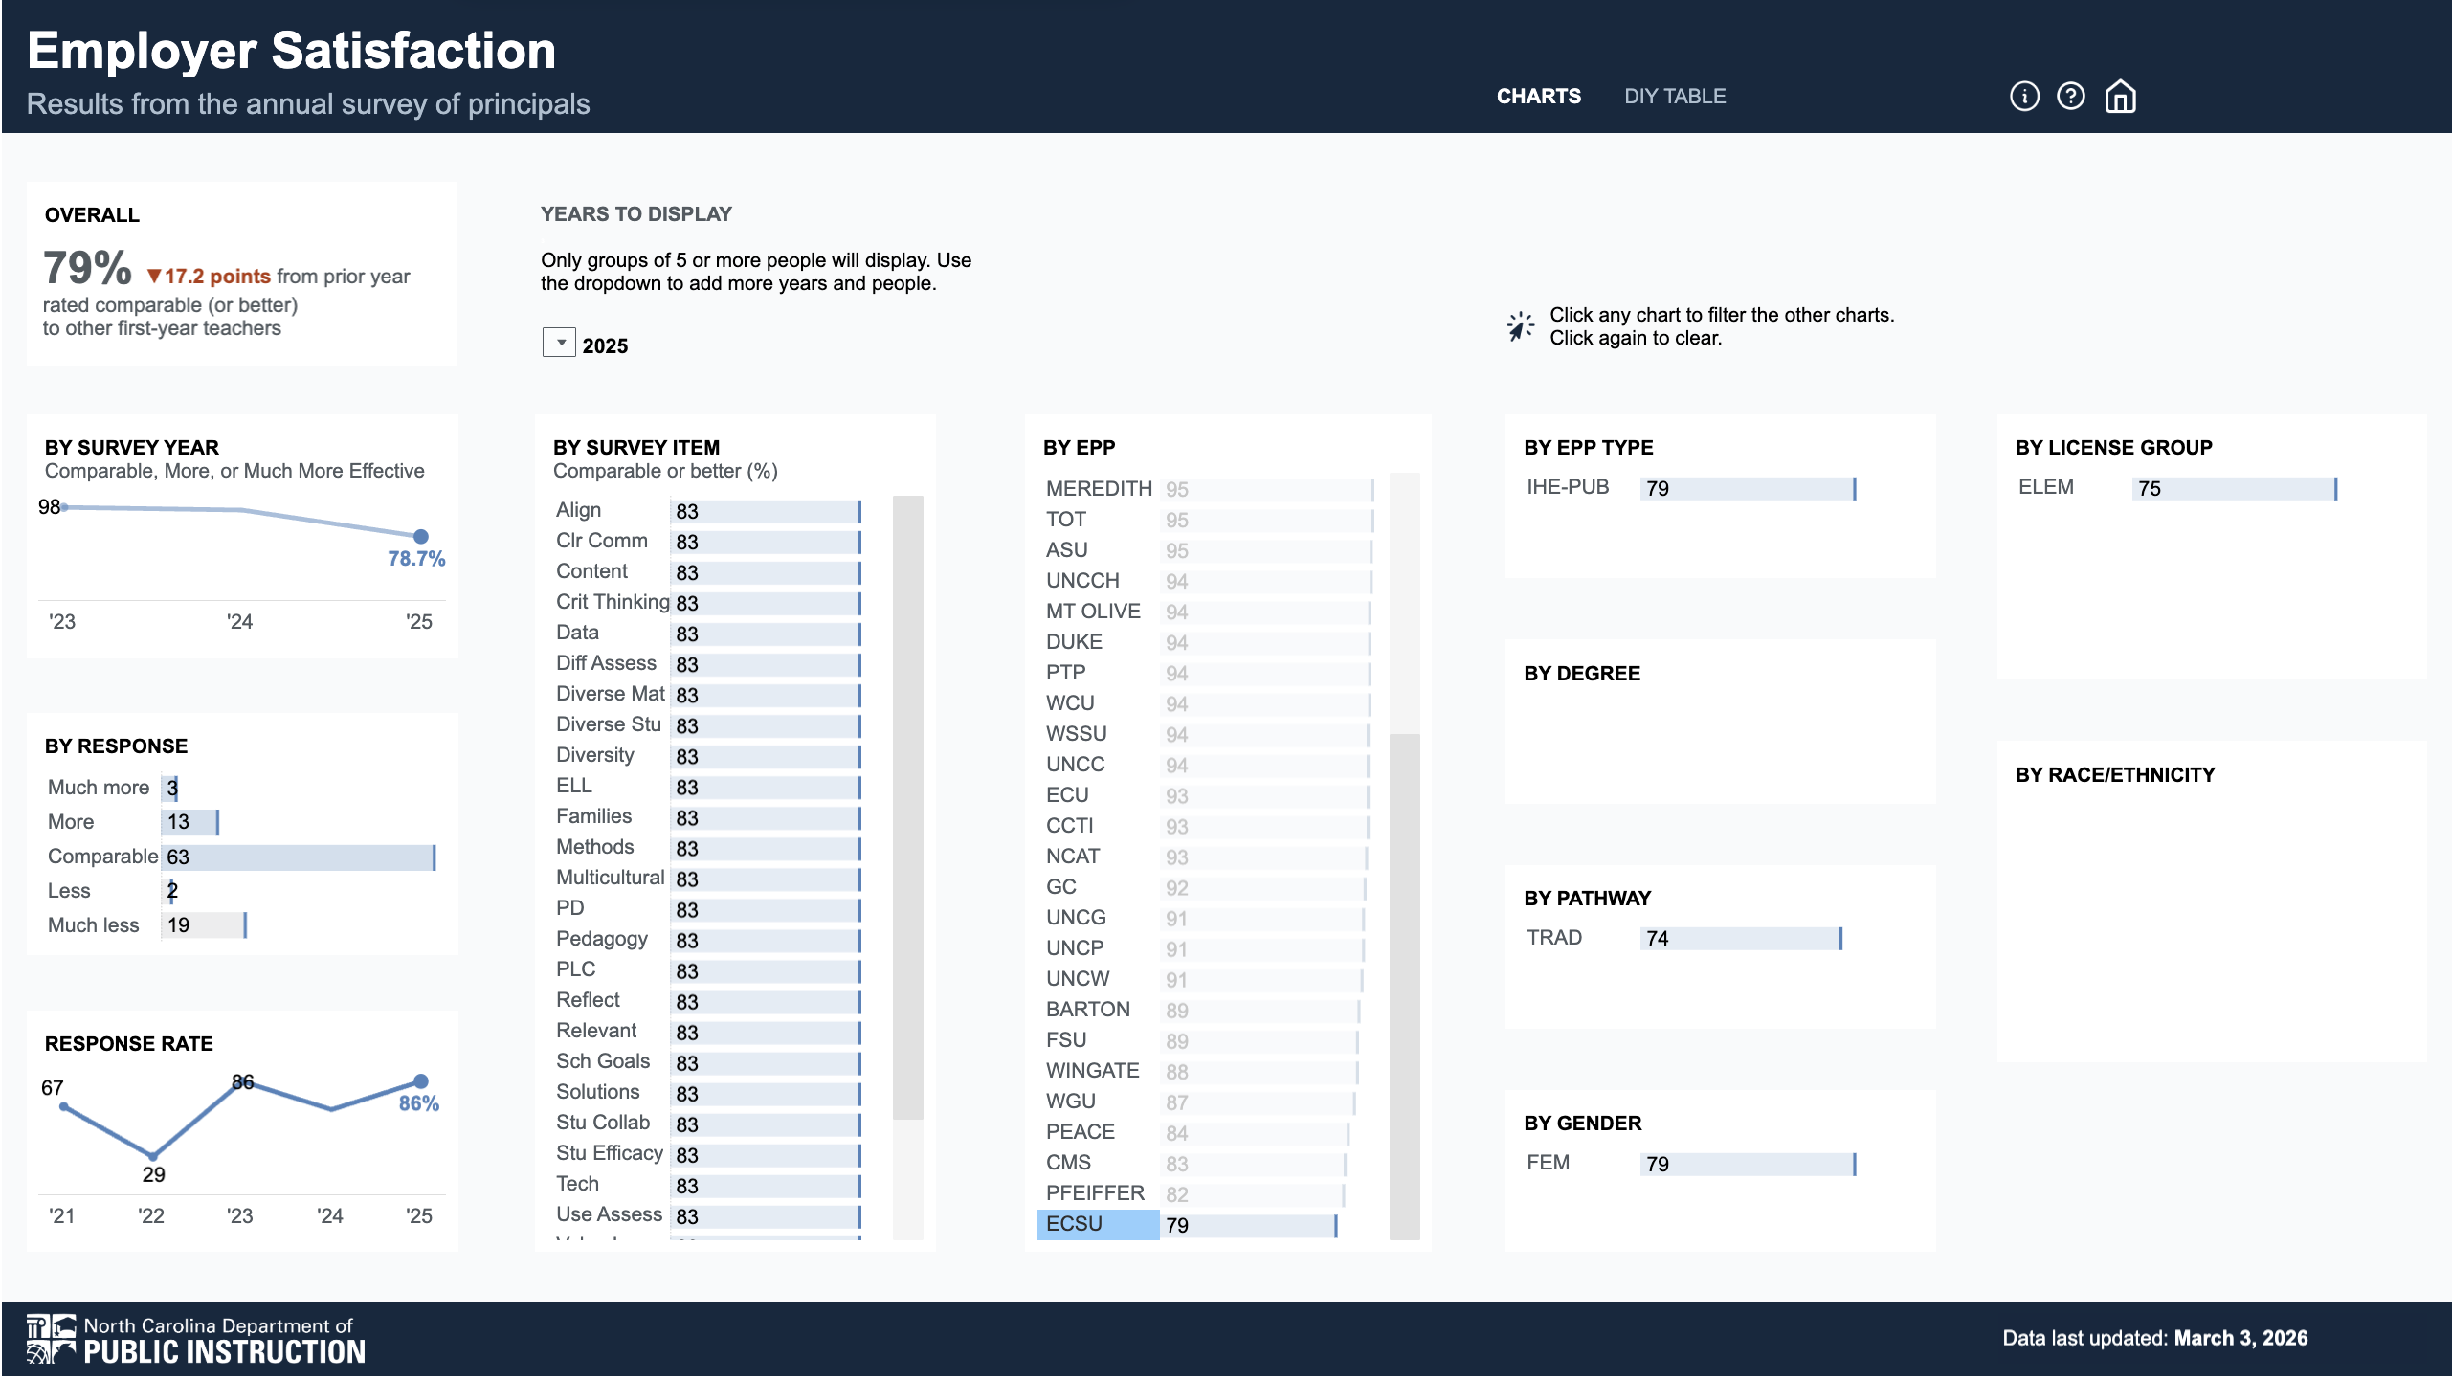Click the Much less response bar
This screenshot has width=2452, height=1380.
pyautogui.click(x=204, y=925)
